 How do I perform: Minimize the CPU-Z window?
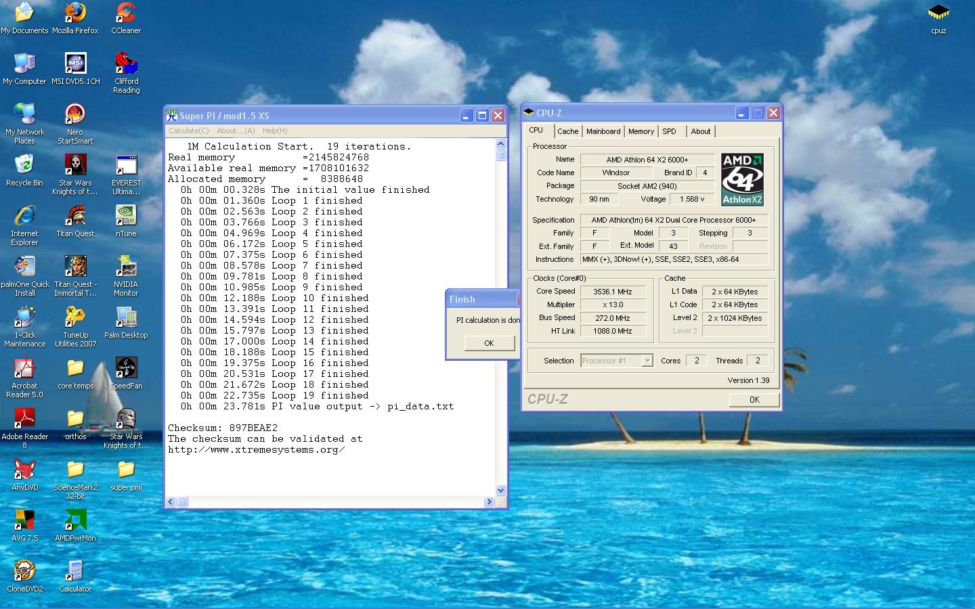click(741, 113)
